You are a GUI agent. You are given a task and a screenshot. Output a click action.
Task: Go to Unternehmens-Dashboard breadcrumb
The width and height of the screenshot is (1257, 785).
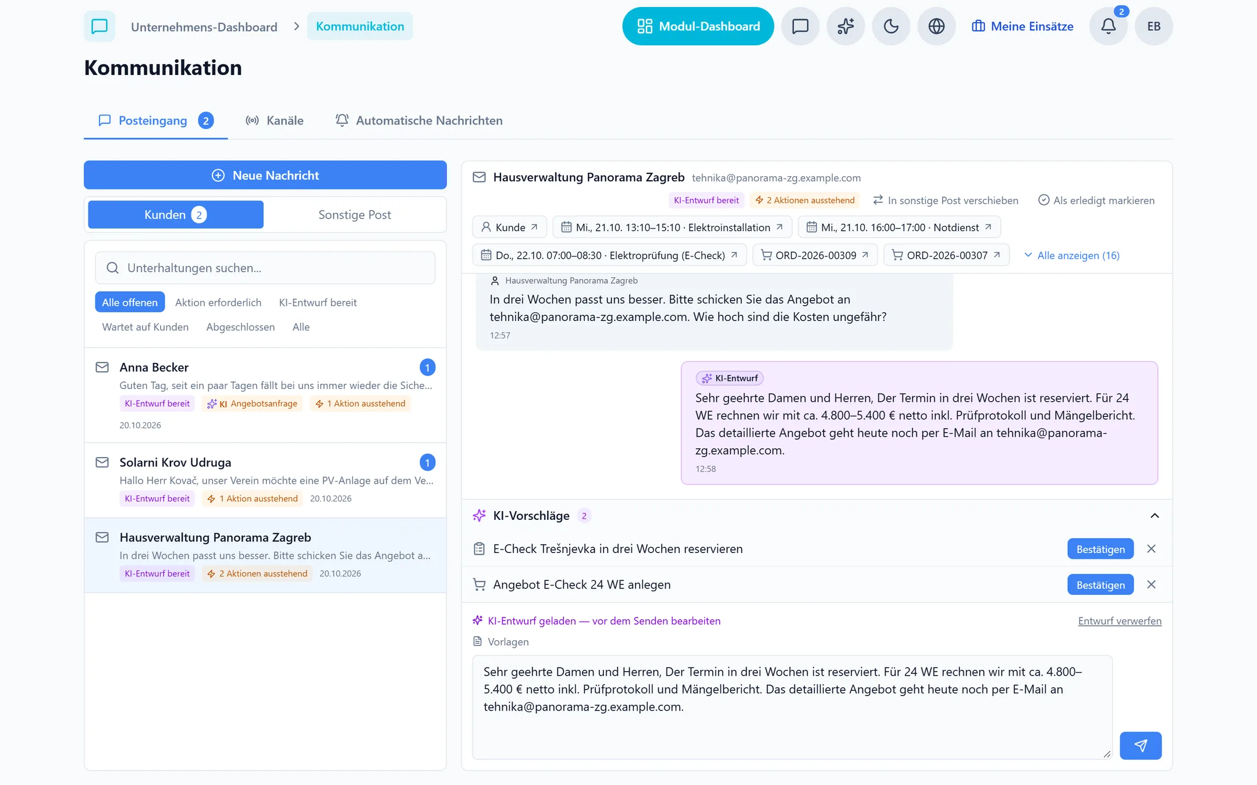pyautogui.click(x=204, y=27)
